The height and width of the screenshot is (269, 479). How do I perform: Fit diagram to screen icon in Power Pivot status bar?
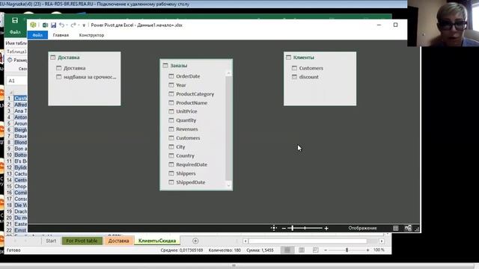click(x=274, y=228)
